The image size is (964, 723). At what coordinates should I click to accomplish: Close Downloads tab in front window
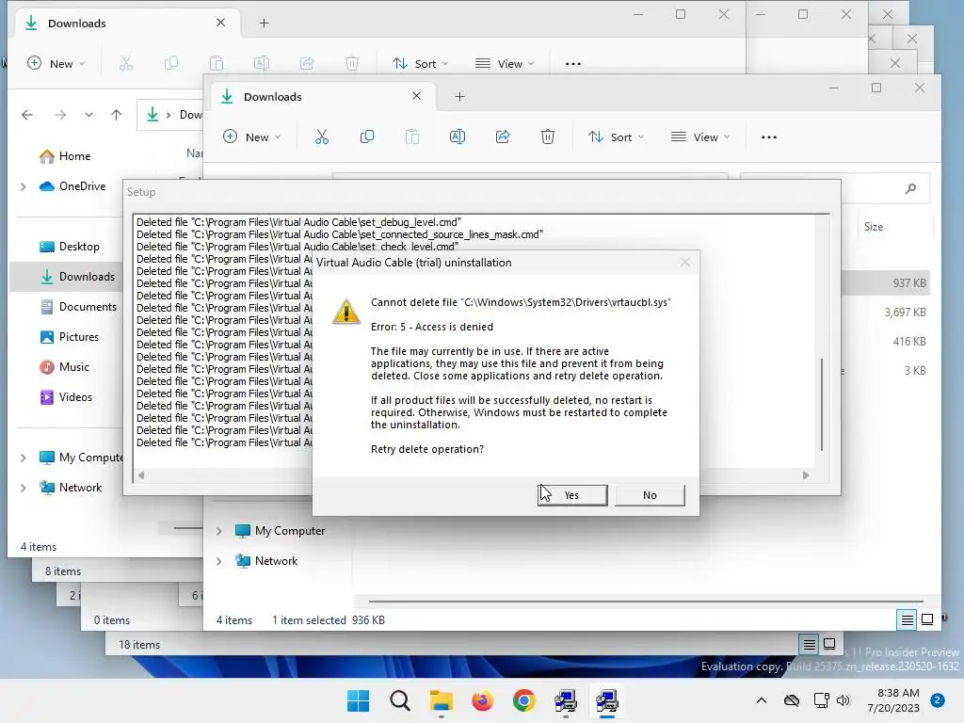pyautogui.click(x=416, y=96)
